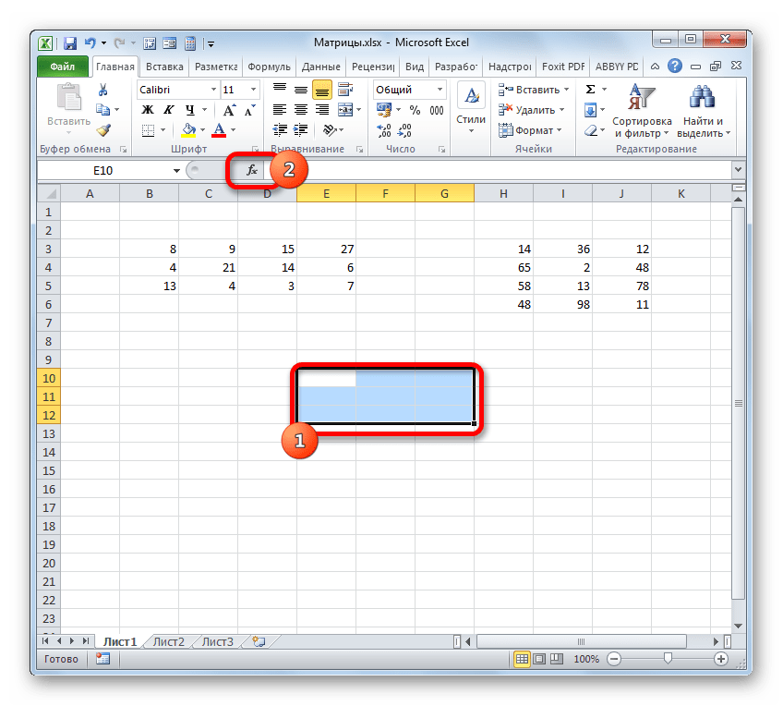Click the zoom slider handle
This screenshot has width=783, height=706.
668,659
